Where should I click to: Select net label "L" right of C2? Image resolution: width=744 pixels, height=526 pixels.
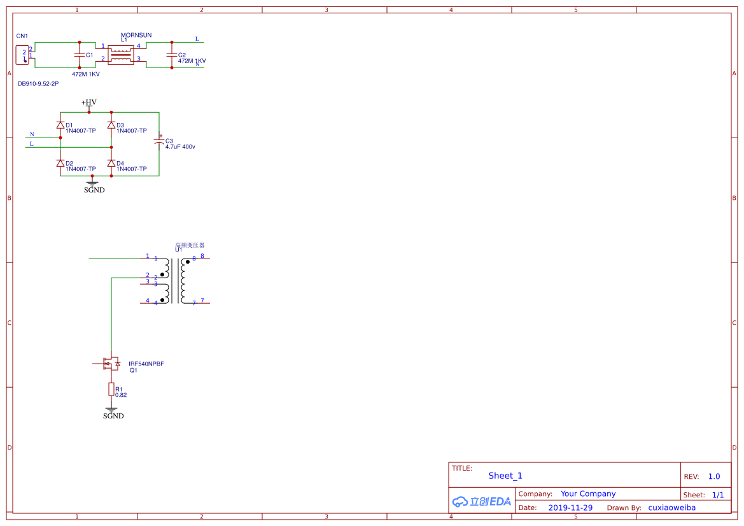click(197, 39)
